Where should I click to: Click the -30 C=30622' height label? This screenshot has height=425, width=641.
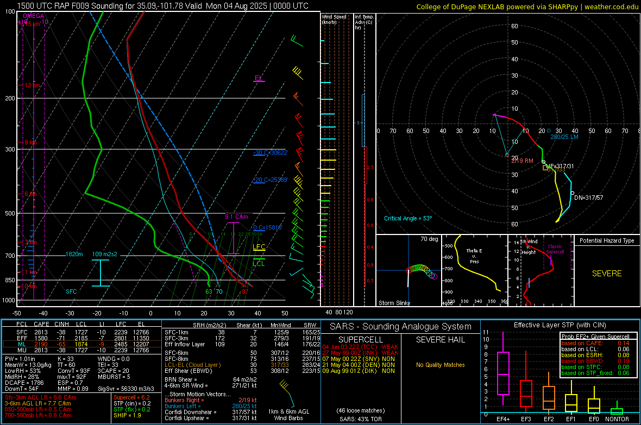point(270,153)
